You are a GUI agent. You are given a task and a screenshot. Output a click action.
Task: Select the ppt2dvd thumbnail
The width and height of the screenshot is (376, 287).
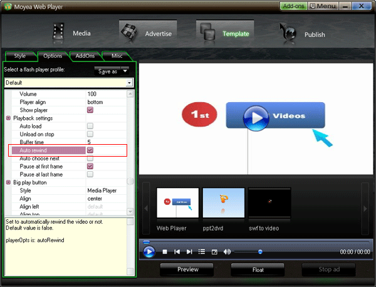224,203
